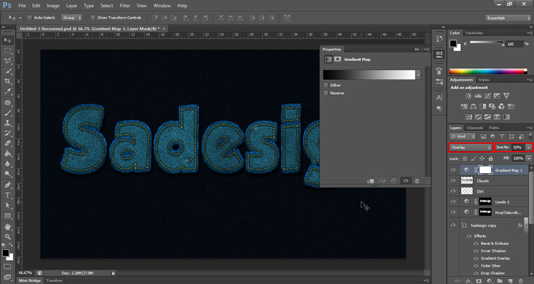Screen dimensions: 534x284
Task: Open the gradient picker dropdown arrow
Action: pyautogui.click(x=418, y=75)
